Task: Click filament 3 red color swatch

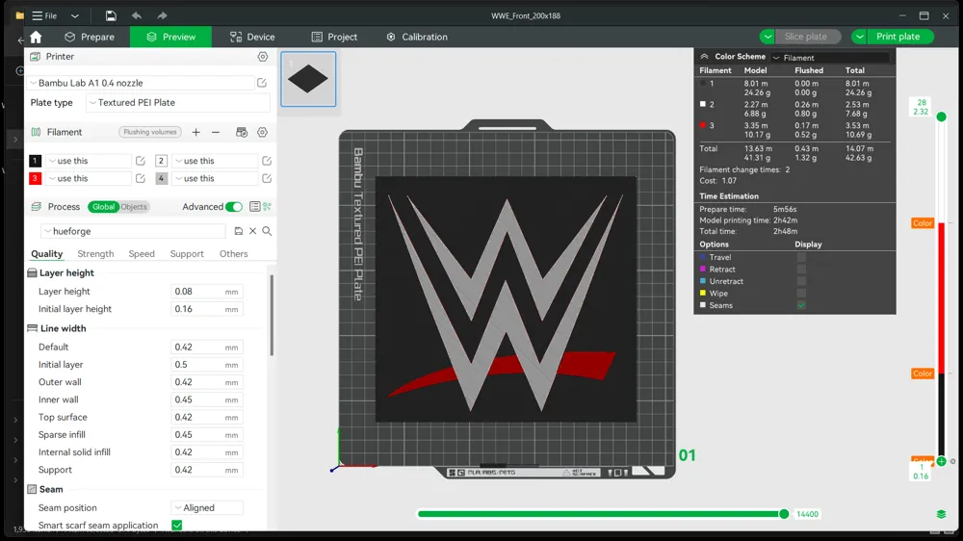Action: (35, 178)
